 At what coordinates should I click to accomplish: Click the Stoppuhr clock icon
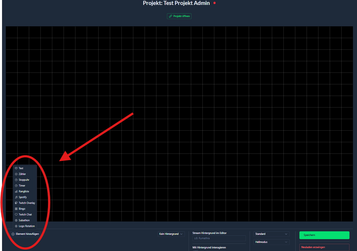[16, 180]
